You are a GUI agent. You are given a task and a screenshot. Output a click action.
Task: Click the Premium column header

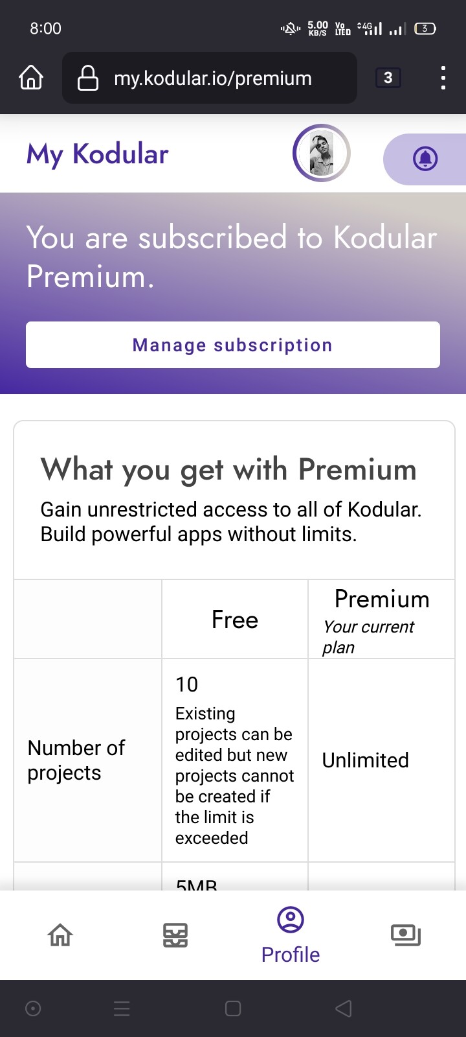(x=382, y=600)
